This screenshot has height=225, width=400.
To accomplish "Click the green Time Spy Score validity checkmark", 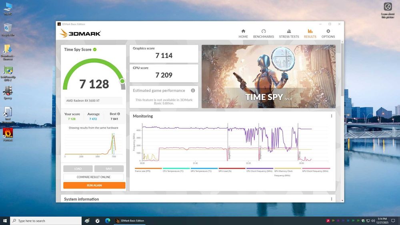I will click(95, 50).
